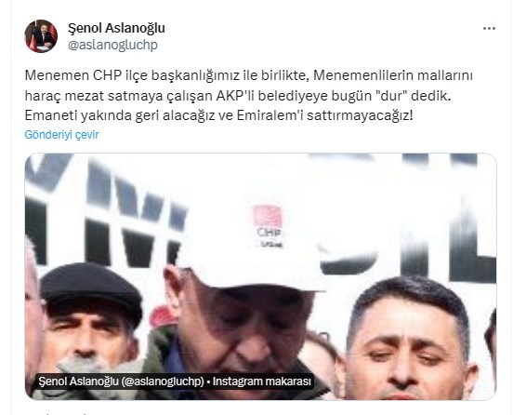
Task: Click the tweet line starting Menemen CHP ilçe
Action: point(249,75)
